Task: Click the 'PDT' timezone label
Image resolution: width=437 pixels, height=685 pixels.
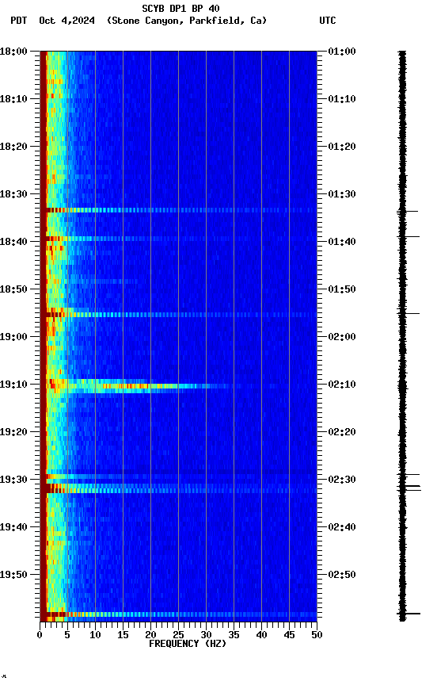Action: [19, 21]
